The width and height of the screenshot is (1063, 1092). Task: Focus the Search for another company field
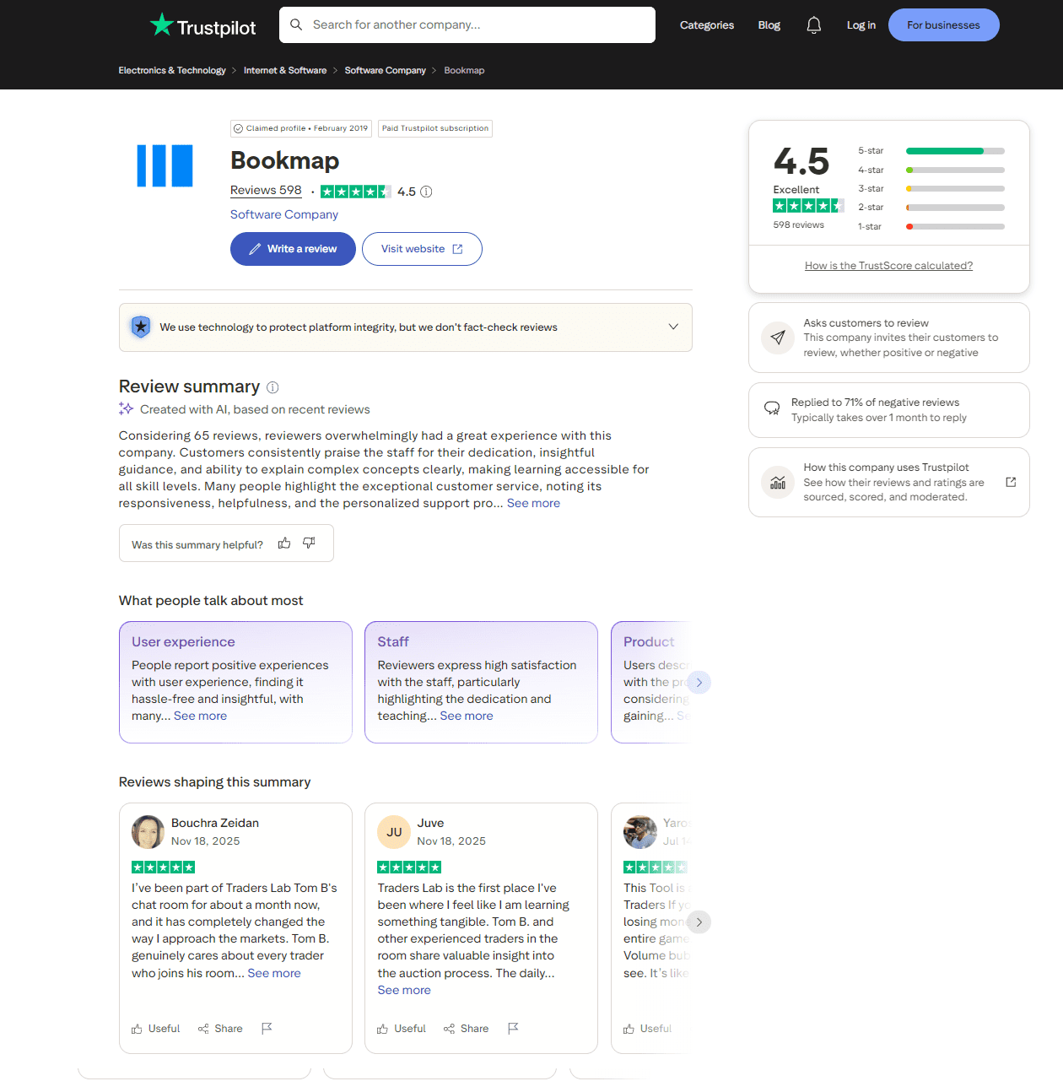point(467,24)
